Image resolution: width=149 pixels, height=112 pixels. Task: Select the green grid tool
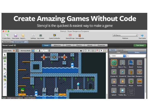click(x=5, y=61)
